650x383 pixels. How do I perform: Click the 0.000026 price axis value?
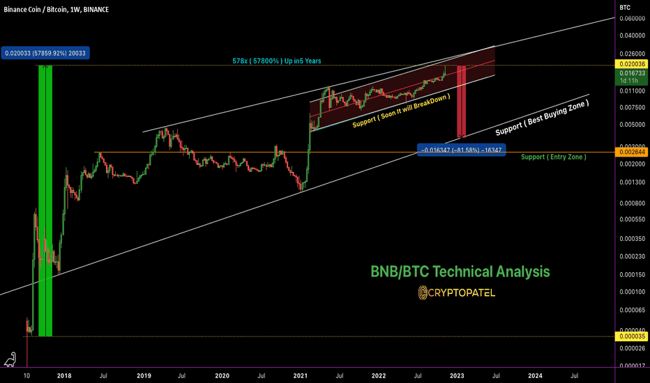click(x=632, y=349)
